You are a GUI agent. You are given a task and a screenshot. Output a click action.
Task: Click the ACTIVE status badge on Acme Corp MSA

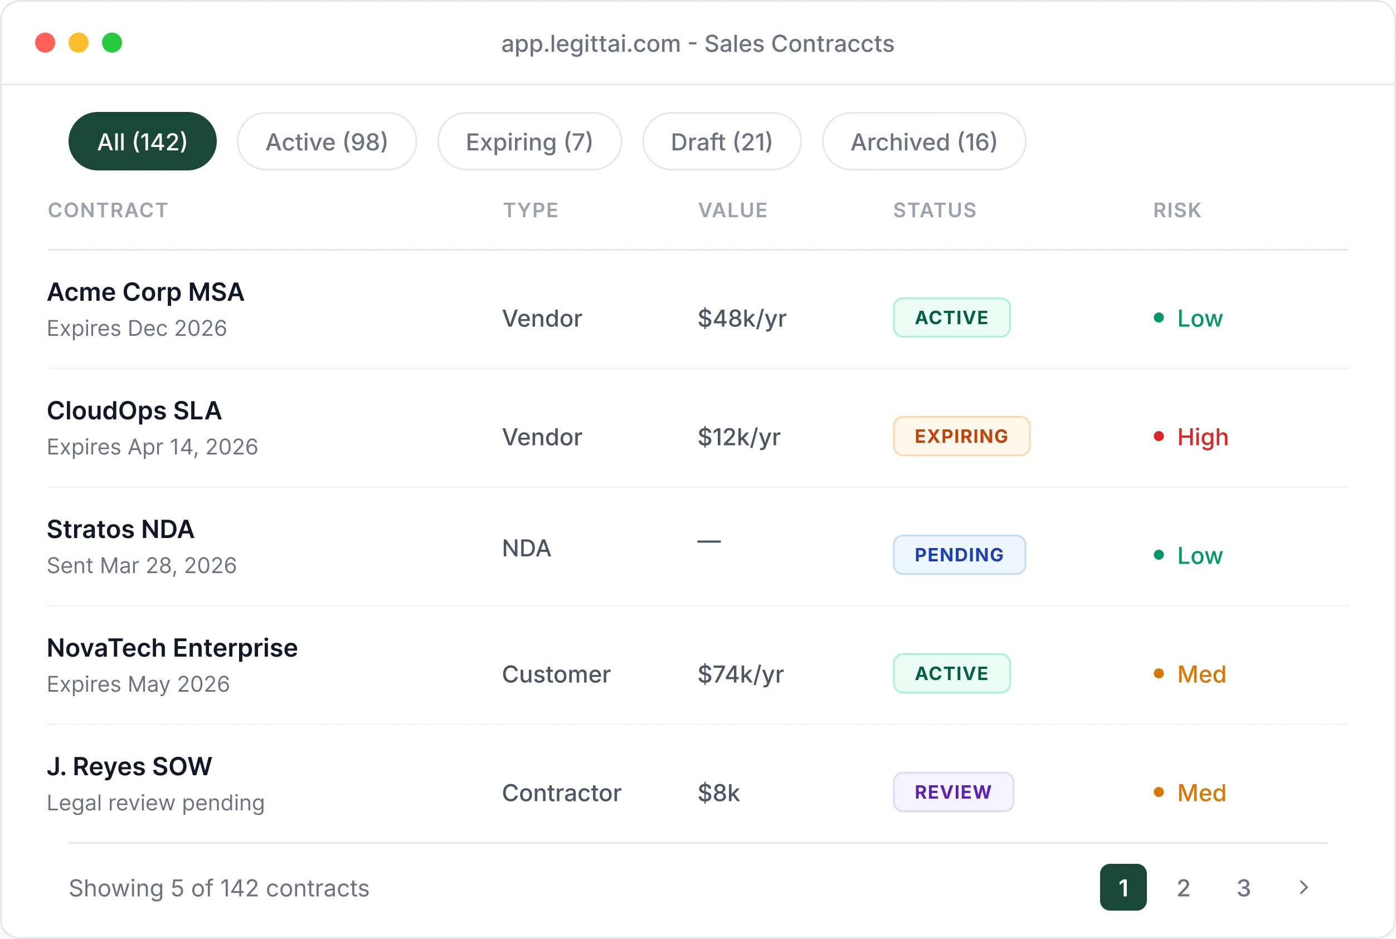click(951, 317)
